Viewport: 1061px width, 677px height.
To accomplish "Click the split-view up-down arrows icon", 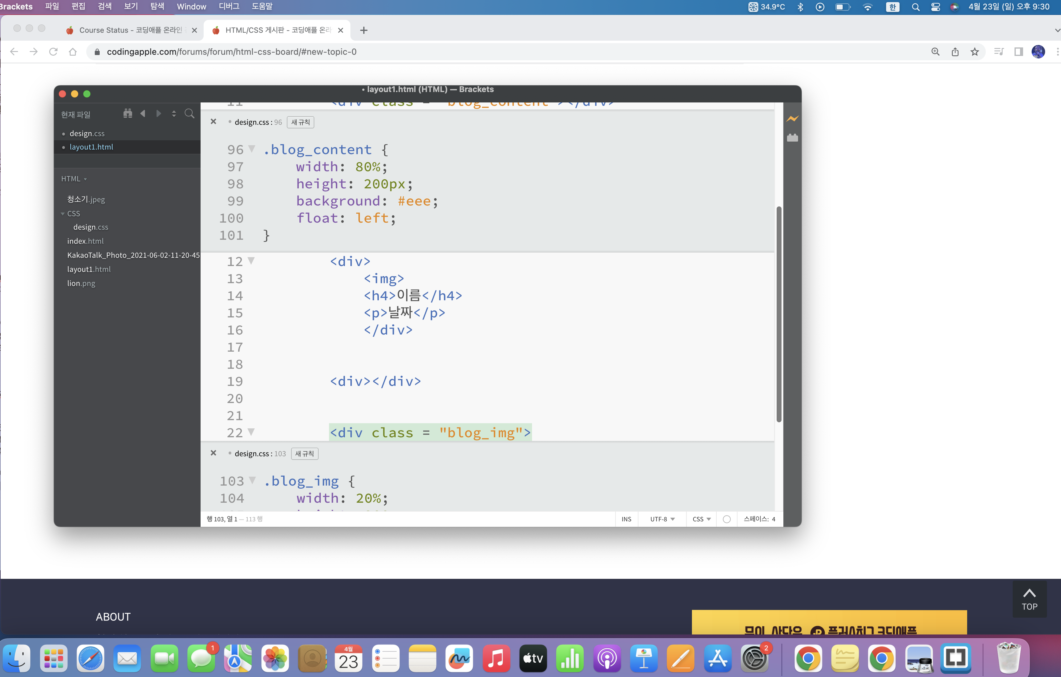I will 174,114.
